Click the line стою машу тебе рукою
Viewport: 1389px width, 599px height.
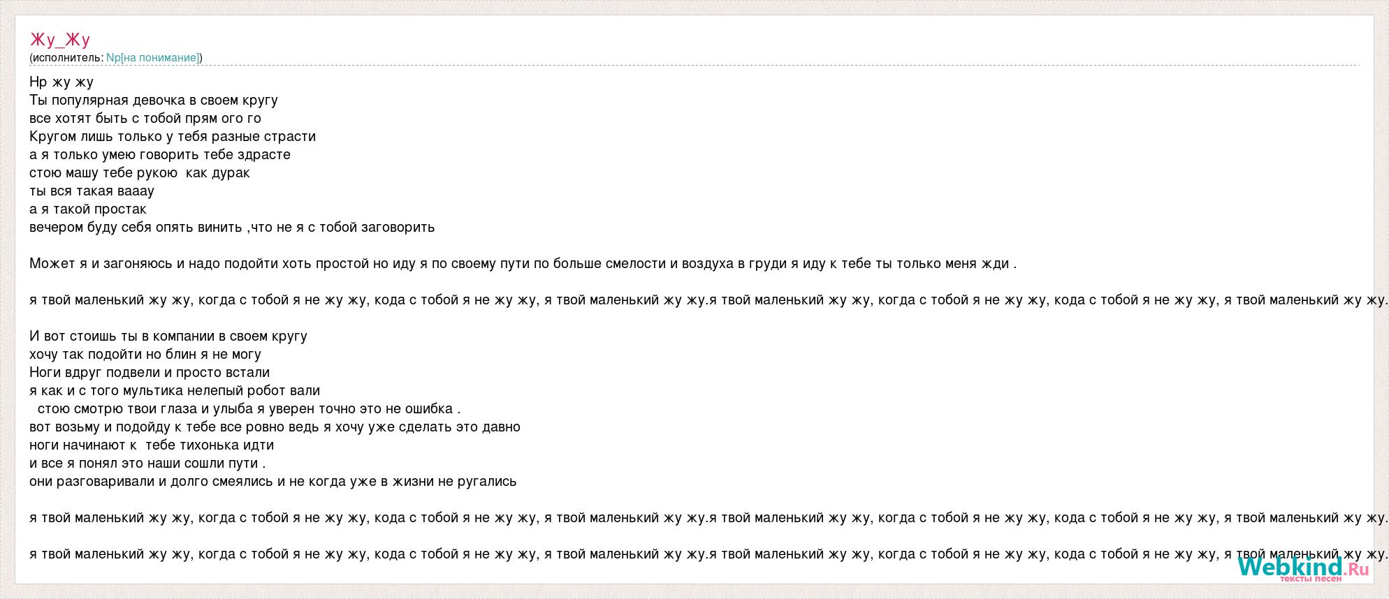click(140, 173)
